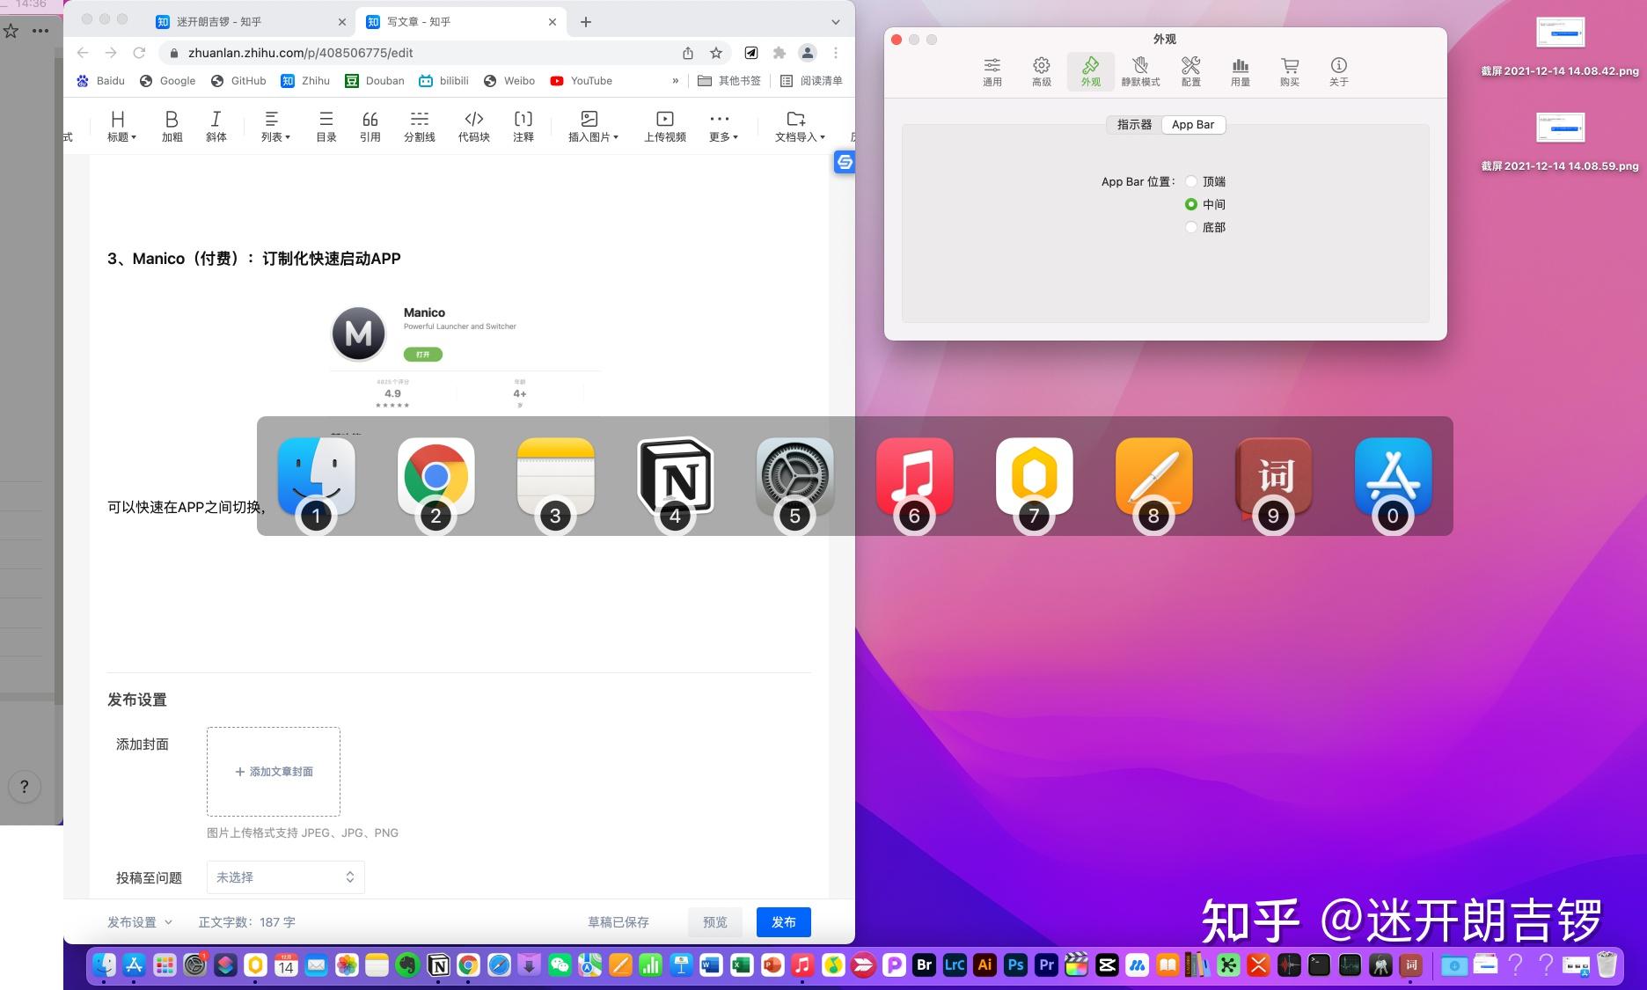Open Manico 用量 statistics pane
The width and height of the screenshot is (1647, 990).
pyautogui.click(x=1240, y=70)
